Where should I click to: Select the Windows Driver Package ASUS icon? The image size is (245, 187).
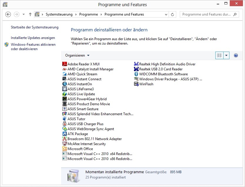click(136, 79)
